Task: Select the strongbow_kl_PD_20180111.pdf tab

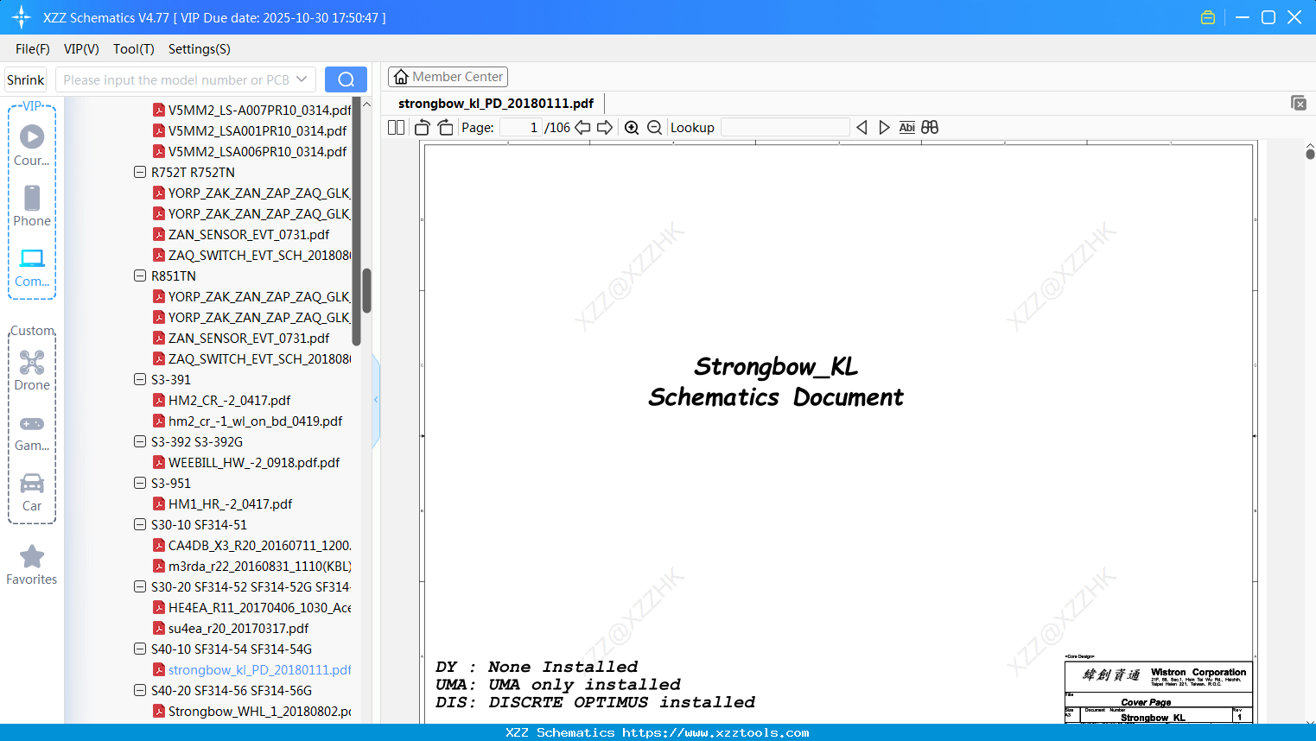Action: click(496, 104)
